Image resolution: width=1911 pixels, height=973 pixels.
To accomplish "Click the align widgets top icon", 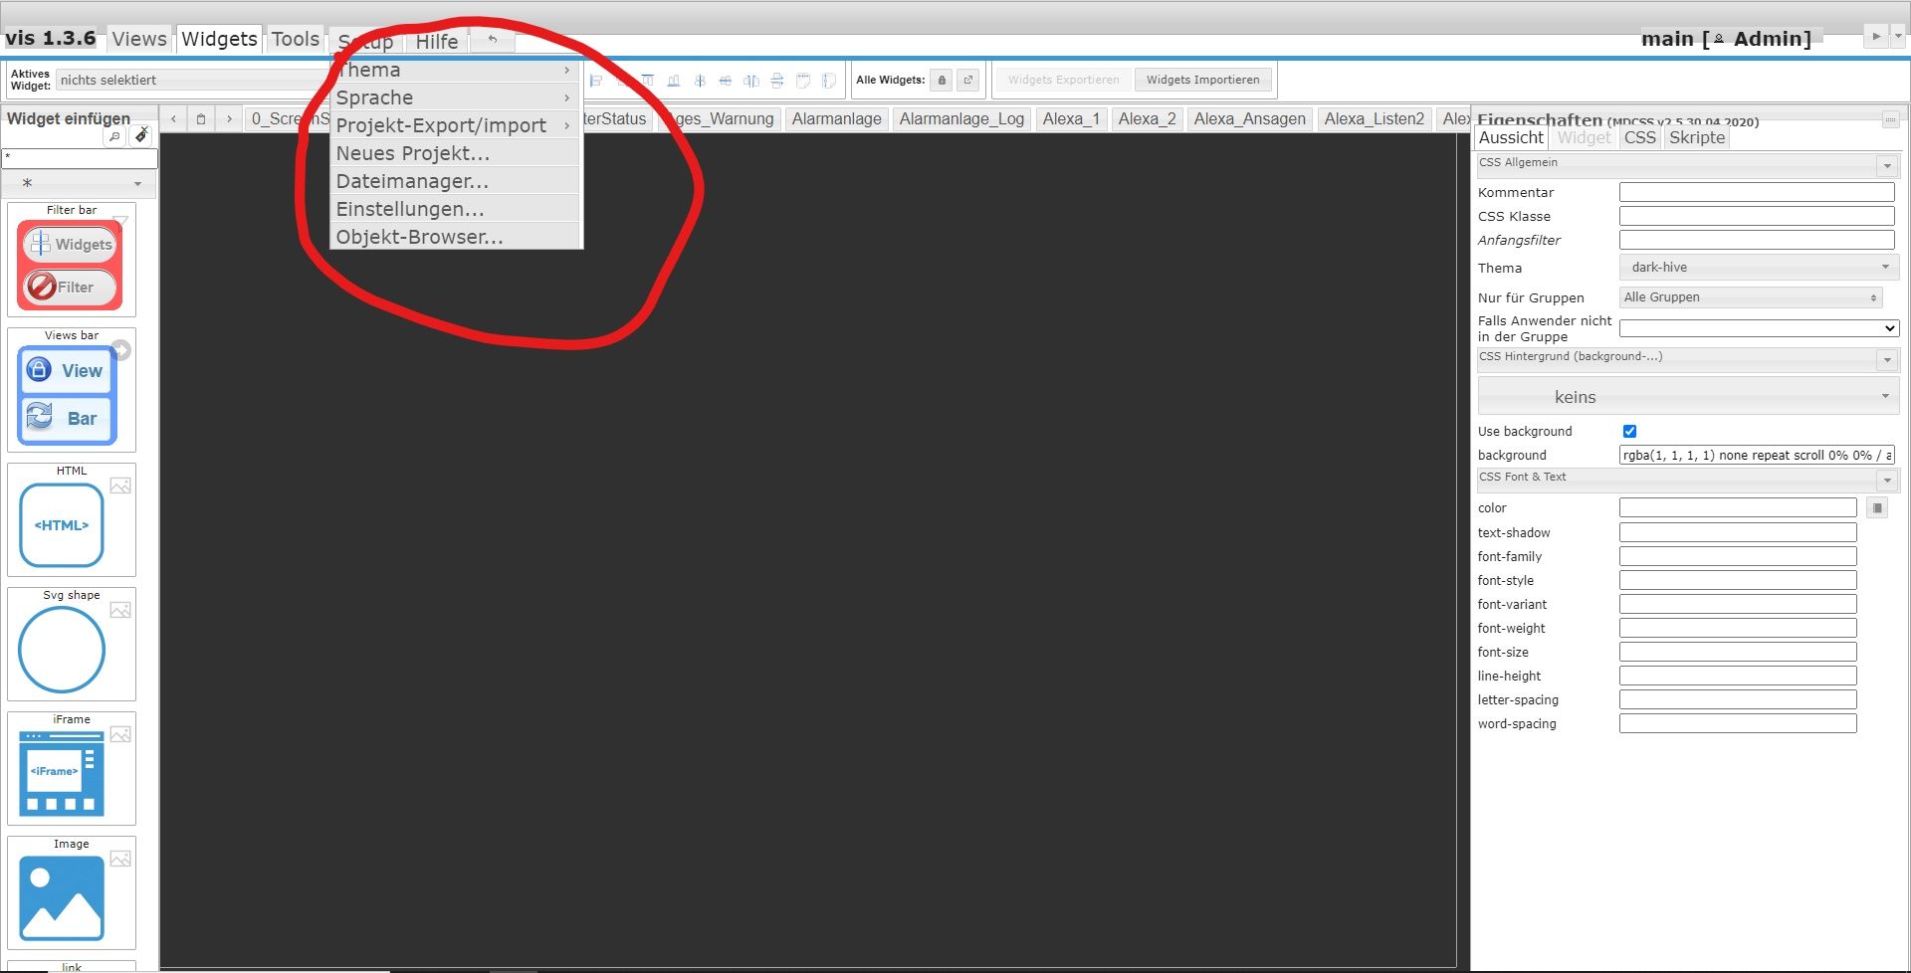I will [x=648, y=81].
